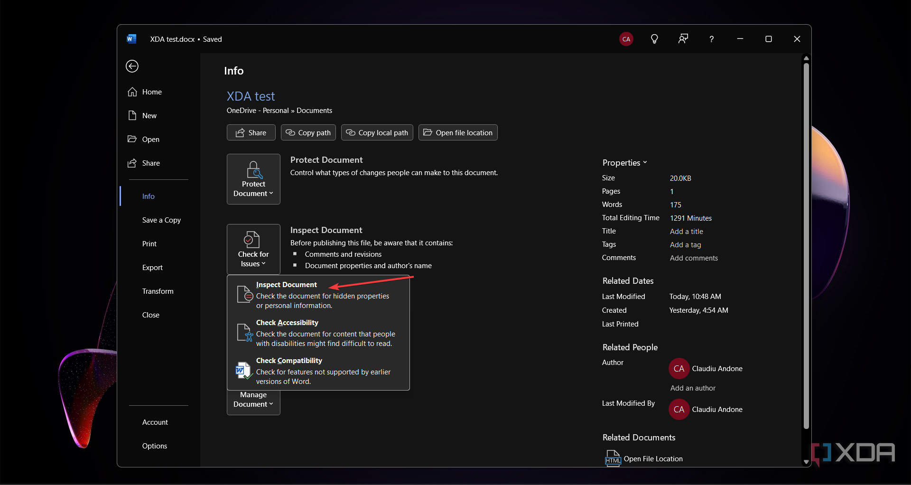Choose Inspect Document from the menu

pyautogui.click(x=318, y=295)
